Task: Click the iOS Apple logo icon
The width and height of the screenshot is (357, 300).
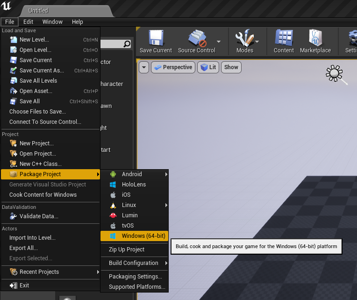Action: (x=113, y=195)
